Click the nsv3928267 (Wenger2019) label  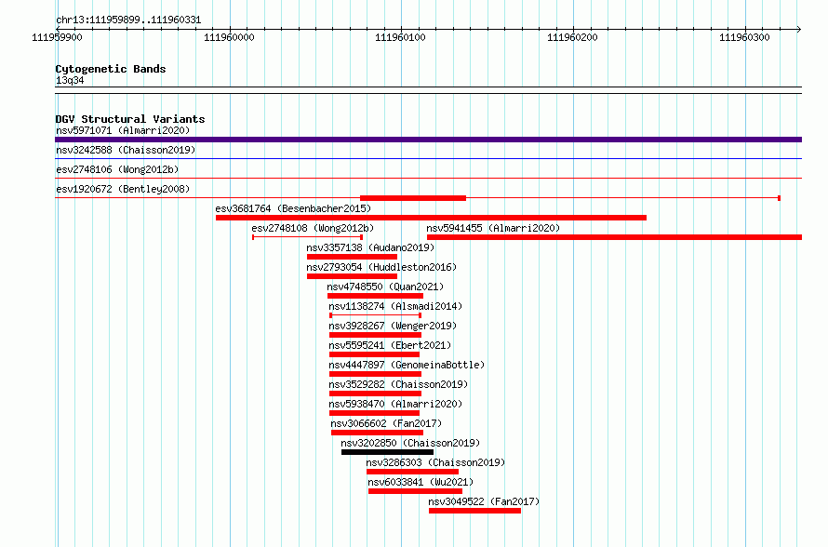click(393, 326)
